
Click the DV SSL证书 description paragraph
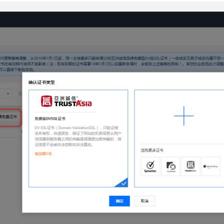[78, 136]
